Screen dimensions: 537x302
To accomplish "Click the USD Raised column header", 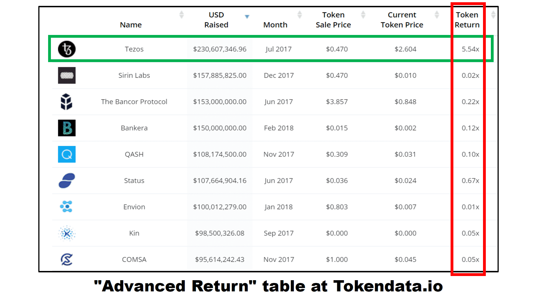I will pyautogui.click(x=216, y=20).
